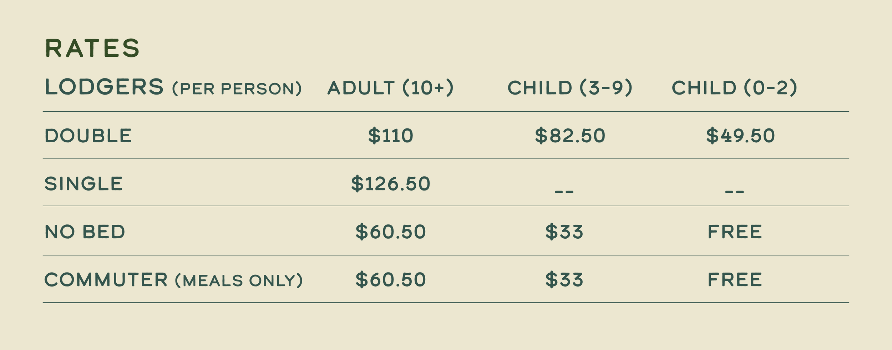
Task: Click the $49.50 double toddler rate
Action: pyautogui.click(x=740, y=136)
